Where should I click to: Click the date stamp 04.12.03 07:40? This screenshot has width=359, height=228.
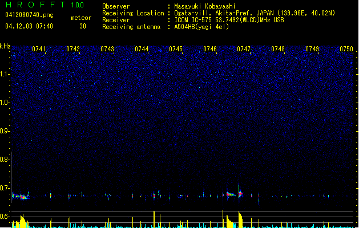[x=29, y=26]
